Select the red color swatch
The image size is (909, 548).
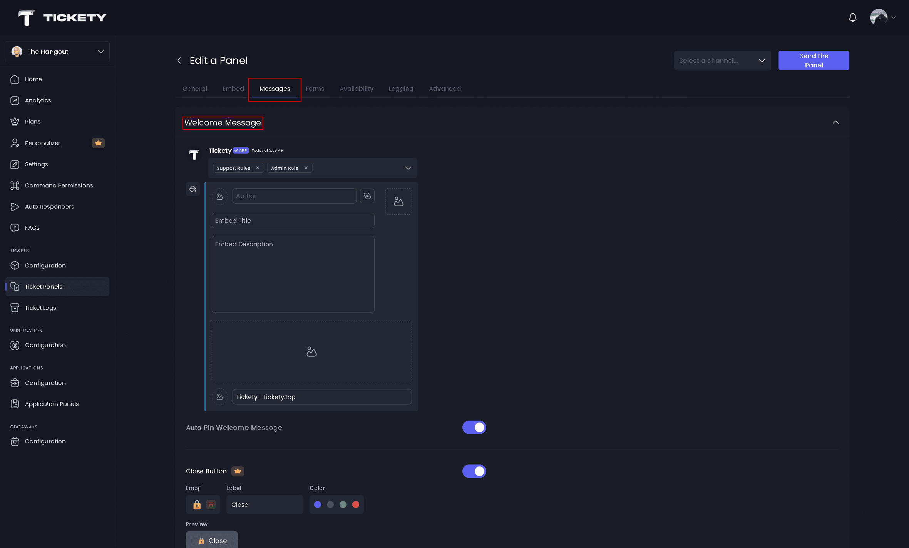[x=355, y=504]
